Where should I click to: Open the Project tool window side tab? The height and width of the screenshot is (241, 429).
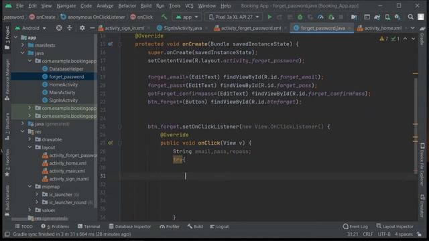[x=7, y=37]
